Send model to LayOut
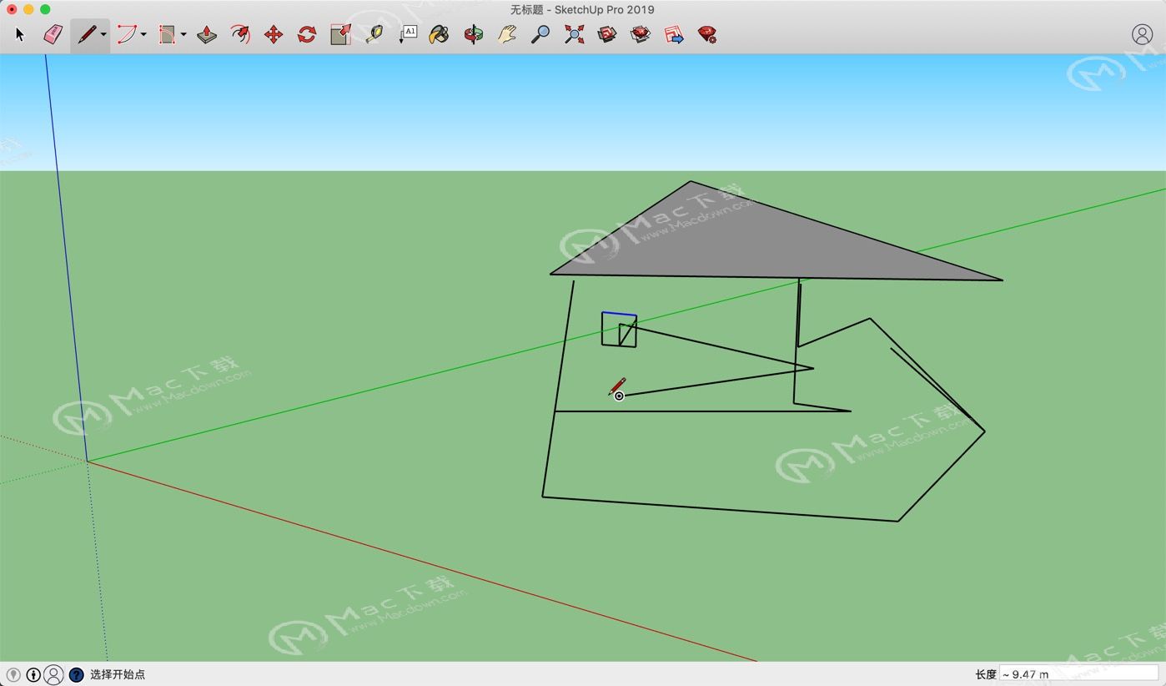This screenshot has width=1166, height=686. 674,35
